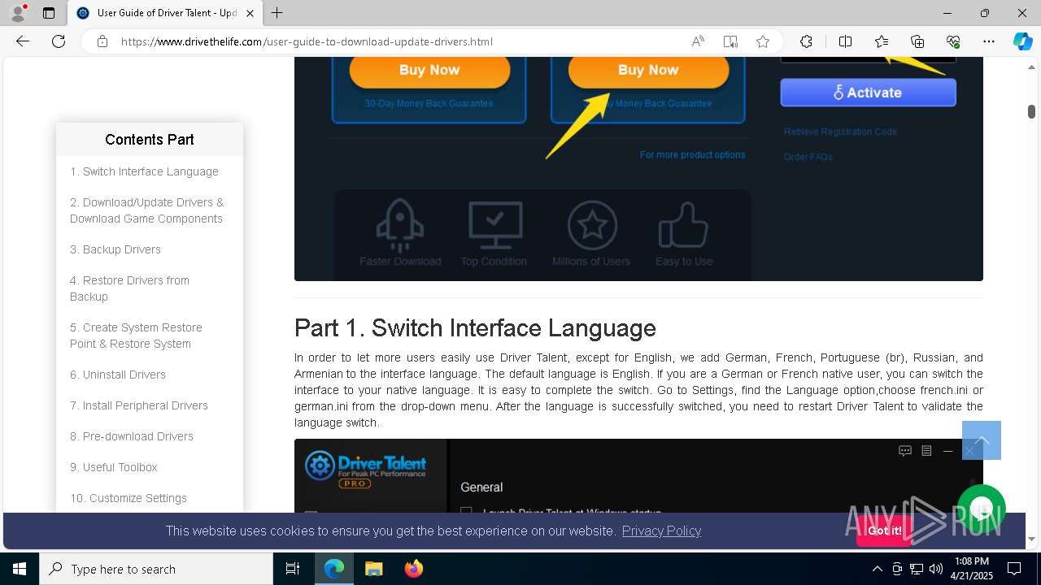Open browser profile icon
The width and height of the screenshot is (1041, 585).
(x=18, y=13)
